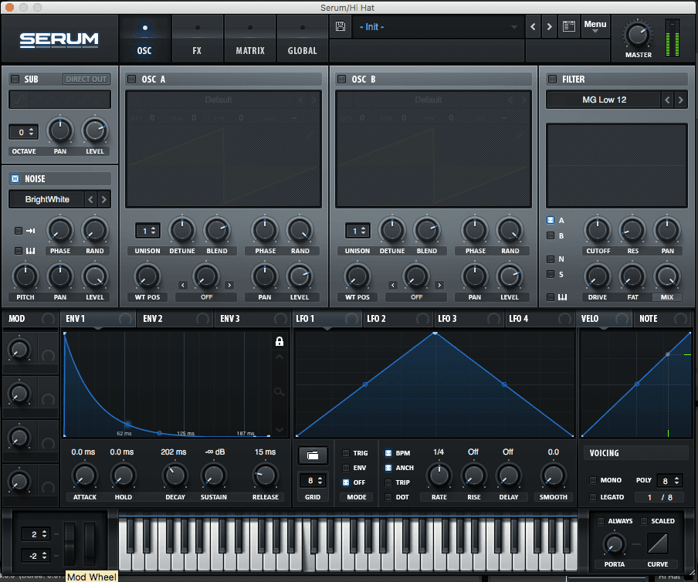This screenshot has height=582, width=698.
Task: Click the portamento curve shape box
Action: (x=658, y=543)
